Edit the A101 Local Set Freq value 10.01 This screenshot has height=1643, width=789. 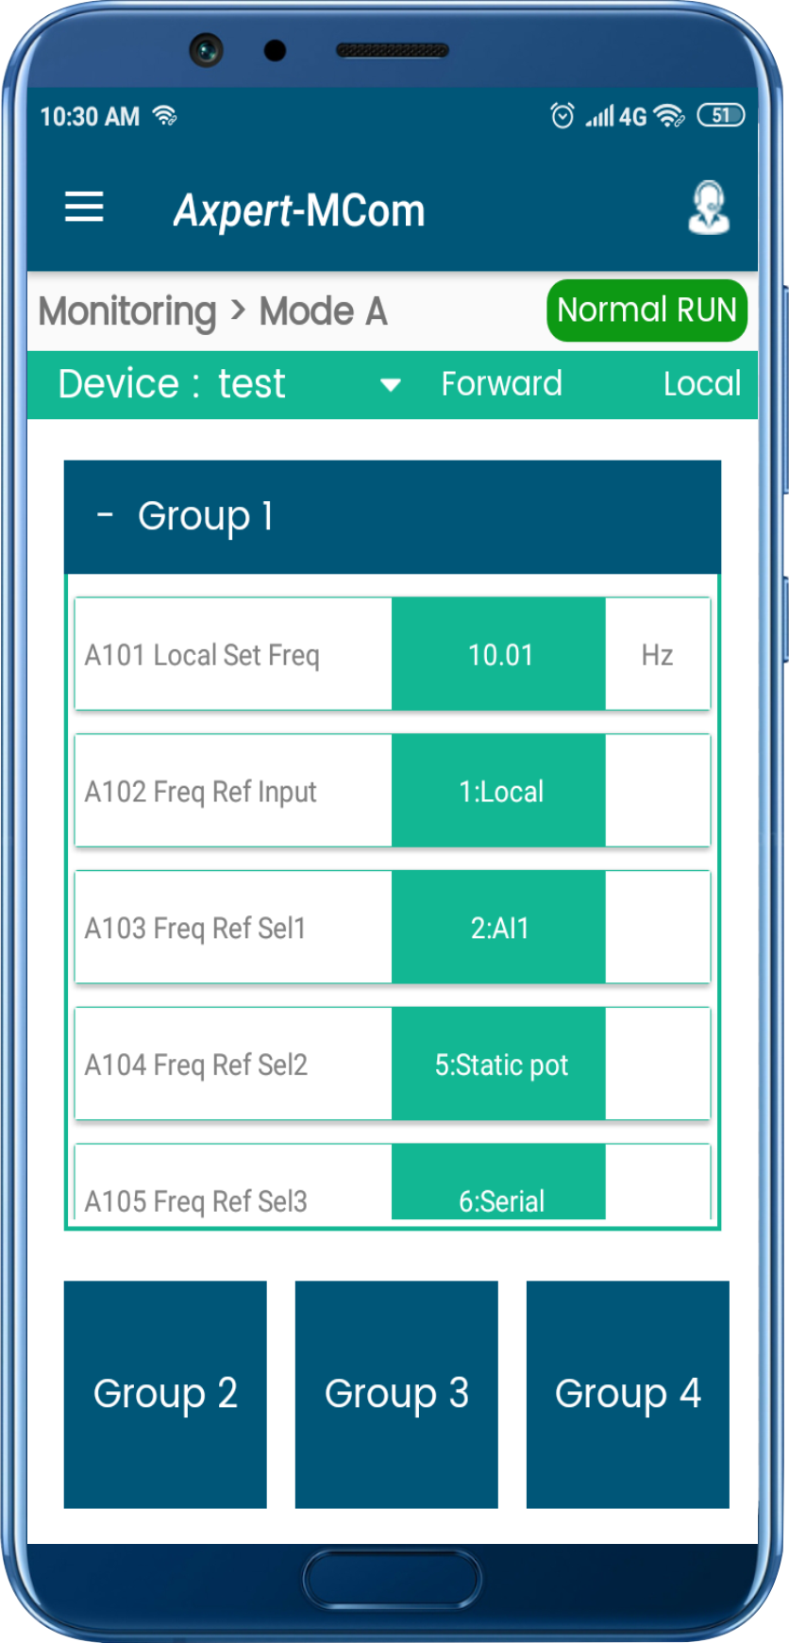(x=498, y=654)
